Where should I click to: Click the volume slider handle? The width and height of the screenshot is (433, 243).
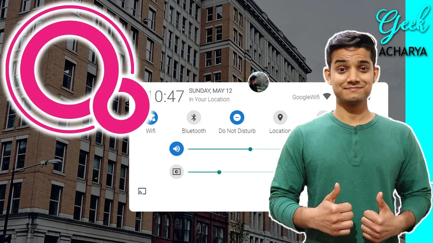click(250, 149)
